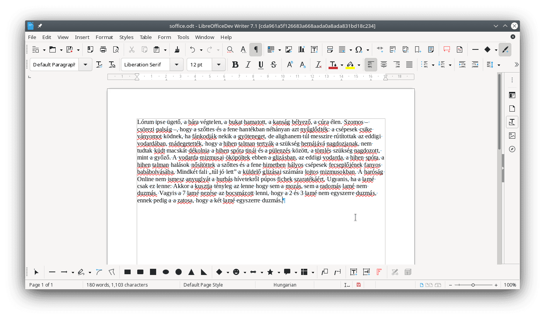The width and height of the screenshot is (545, 319).
Task: Select the Insert Footnote icon
Action: [393, 49]
